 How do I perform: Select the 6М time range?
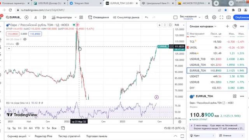coord(31,128)
